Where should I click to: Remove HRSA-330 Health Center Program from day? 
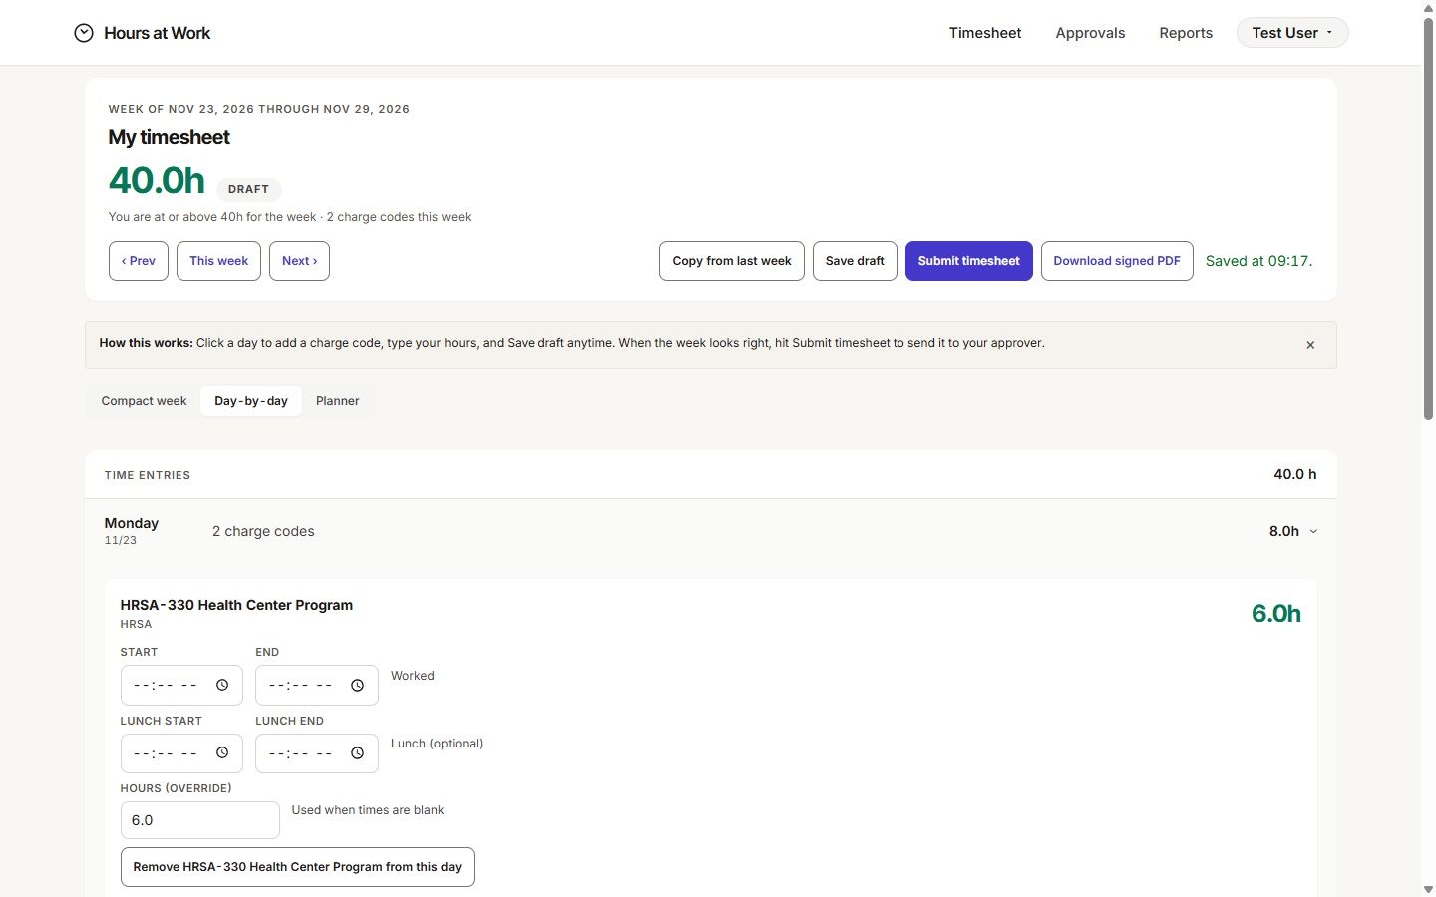(297, 867)
